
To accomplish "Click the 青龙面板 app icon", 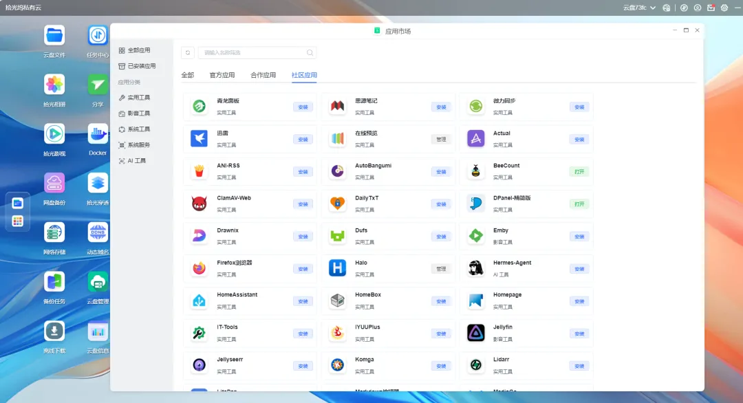I will point(199,107).
